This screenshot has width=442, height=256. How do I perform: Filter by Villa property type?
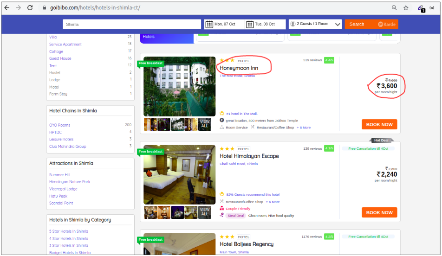click(53, 37)
